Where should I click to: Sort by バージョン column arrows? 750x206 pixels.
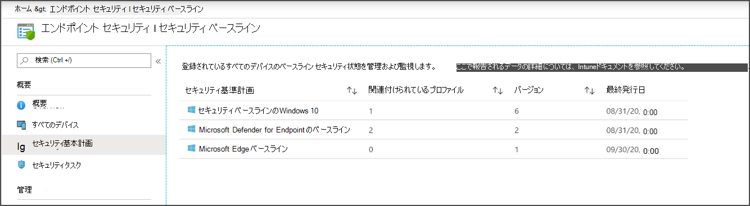(x=590, y=90)
